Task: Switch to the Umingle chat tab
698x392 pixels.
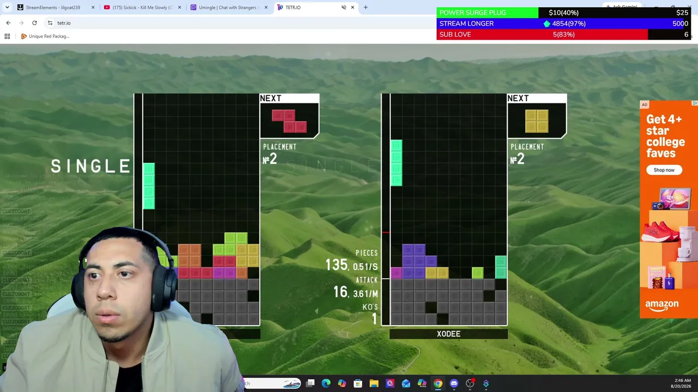Action: click(x=228, y=8)
